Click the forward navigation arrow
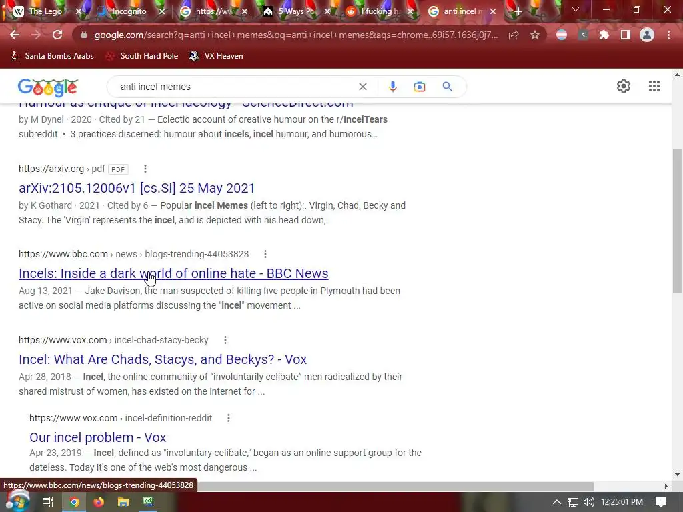683x512 pixels. [x=36, y=35]
